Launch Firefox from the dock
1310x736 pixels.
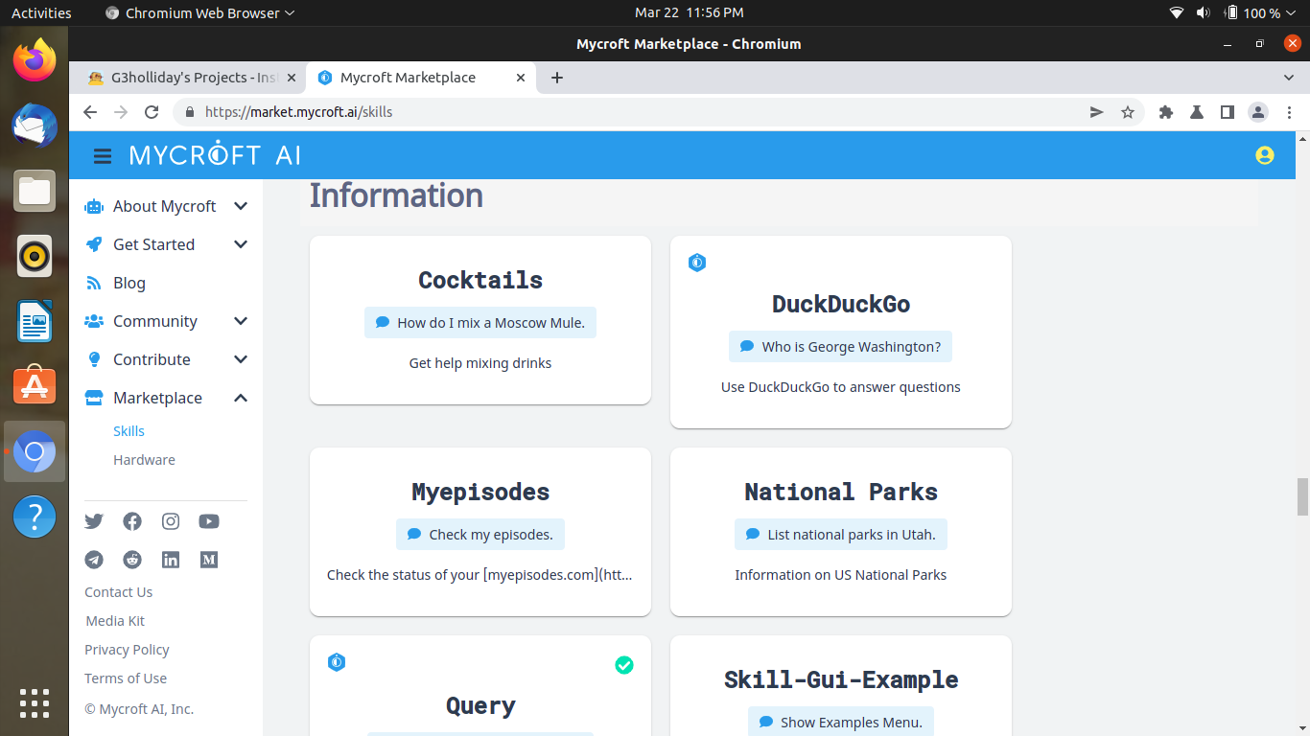coord(35,61)
